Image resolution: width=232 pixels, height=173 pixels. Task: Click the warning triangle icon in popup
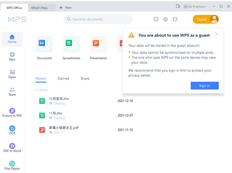coord(131,35)
